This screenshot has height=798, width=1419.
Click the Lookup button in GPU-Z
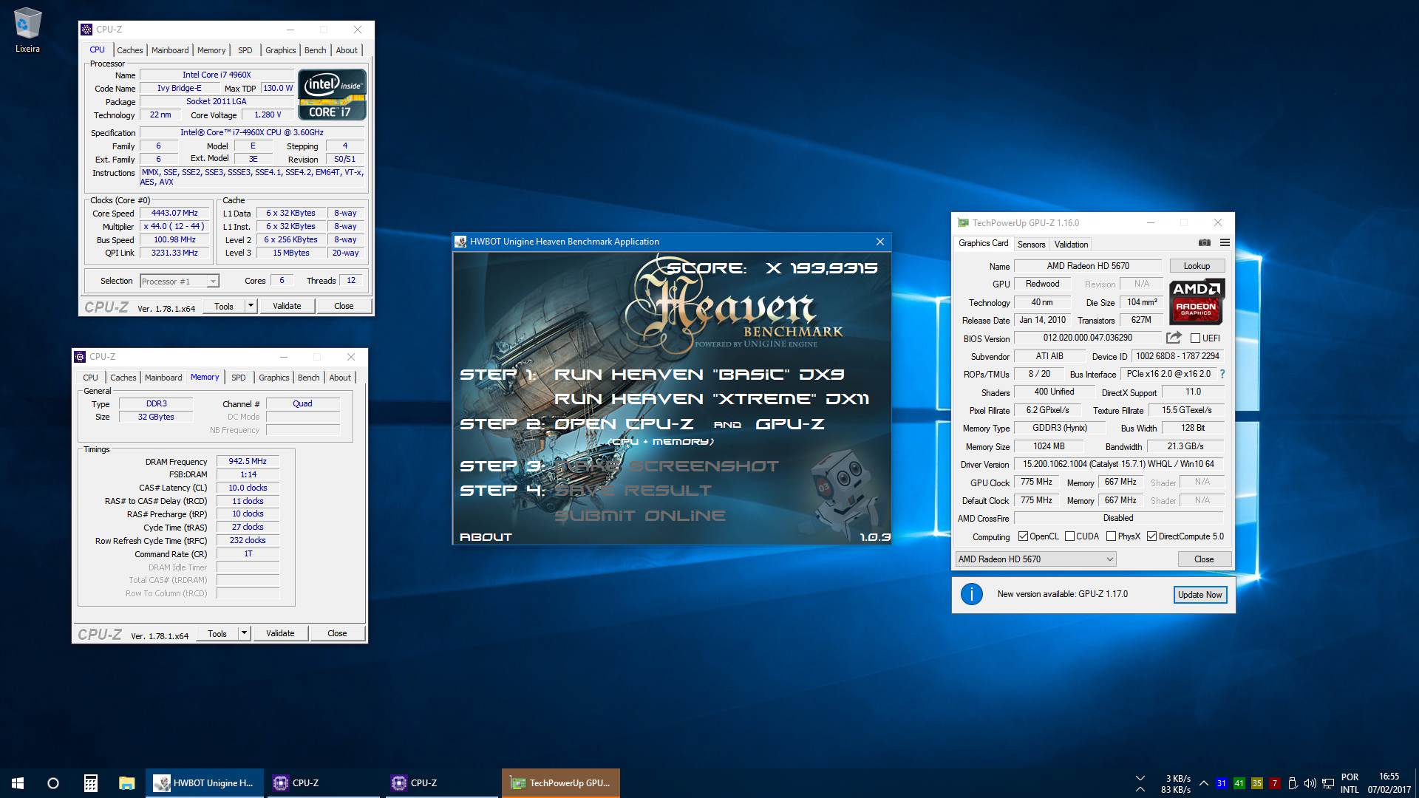tap(1197, 266)
